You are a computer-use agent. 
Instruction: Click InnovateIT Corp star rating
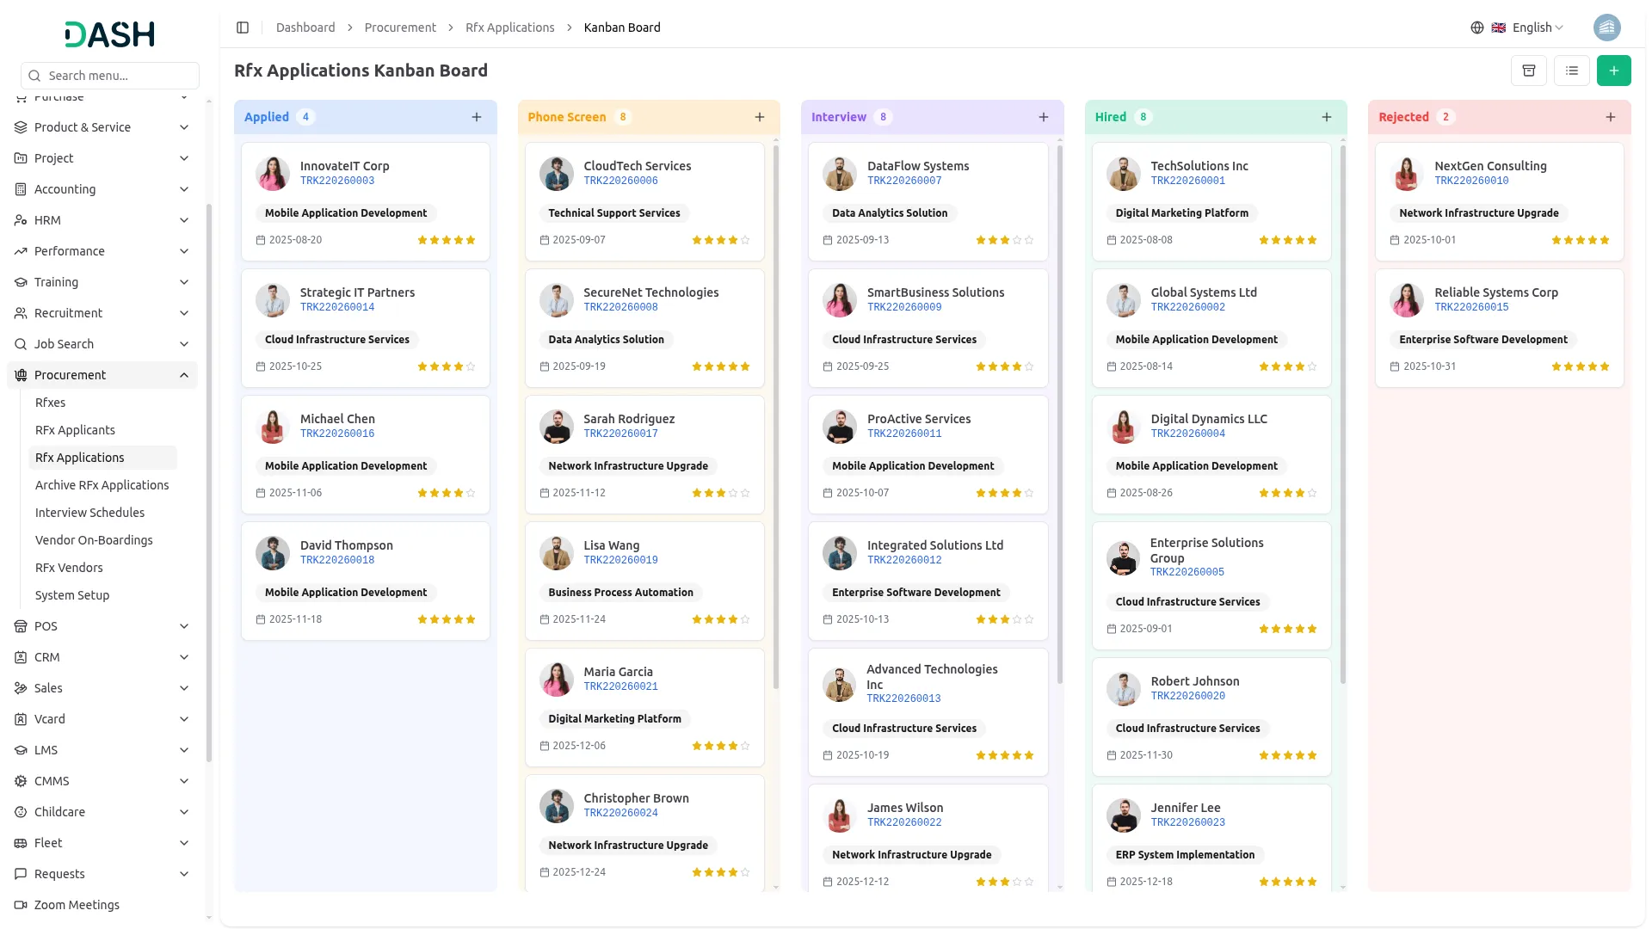pos(446,240)
